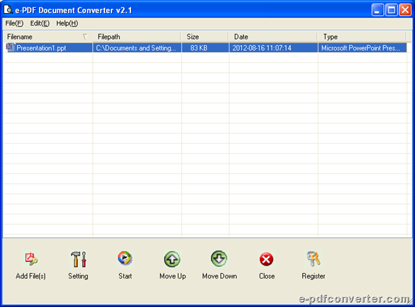415x307 pixels.
Task: Click the red Close X icon in toolbar
Action: click(x=267, y=260)
